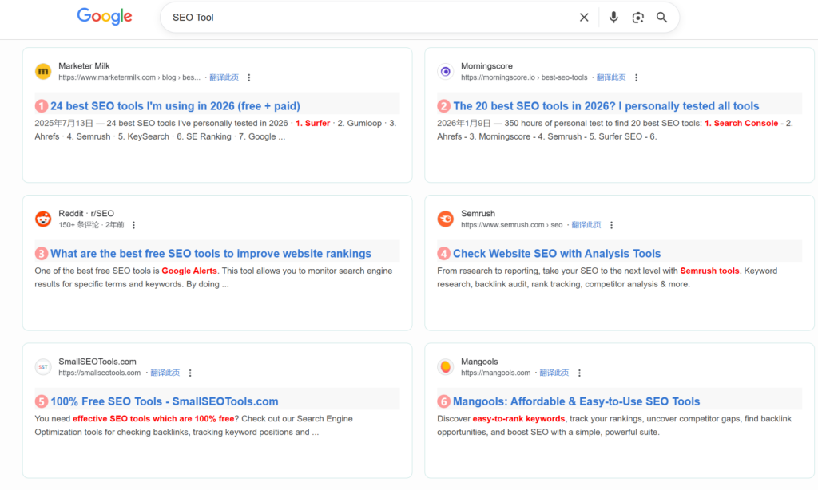Open three-dot menu for Morningscore result
Image resolution: width=818 pixels, height=490 pixels.
637,78
